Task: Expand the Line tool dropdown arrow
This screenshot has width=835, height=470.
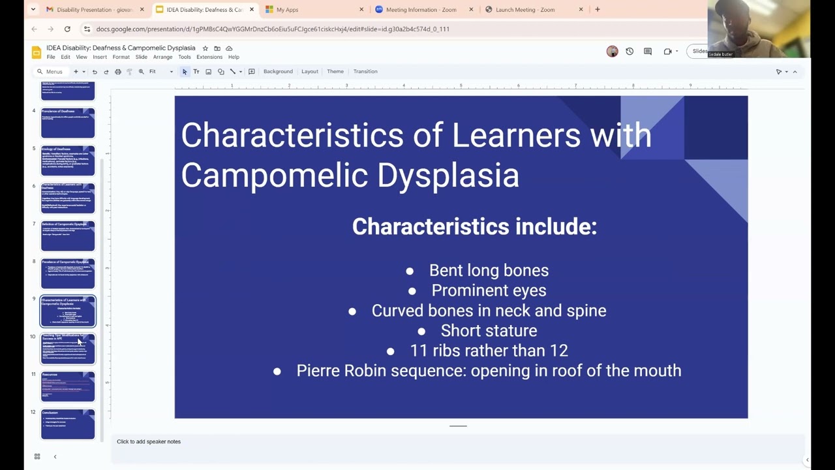Action: (x=240, y=72)
